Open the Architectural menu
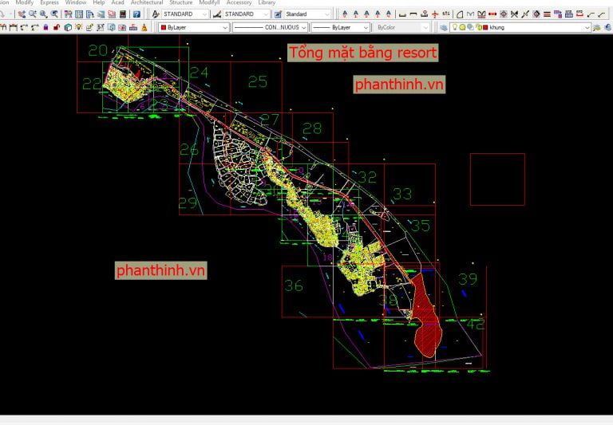This screenshot has height=425, width=613. pyautogui.click(x=147, y=3)
